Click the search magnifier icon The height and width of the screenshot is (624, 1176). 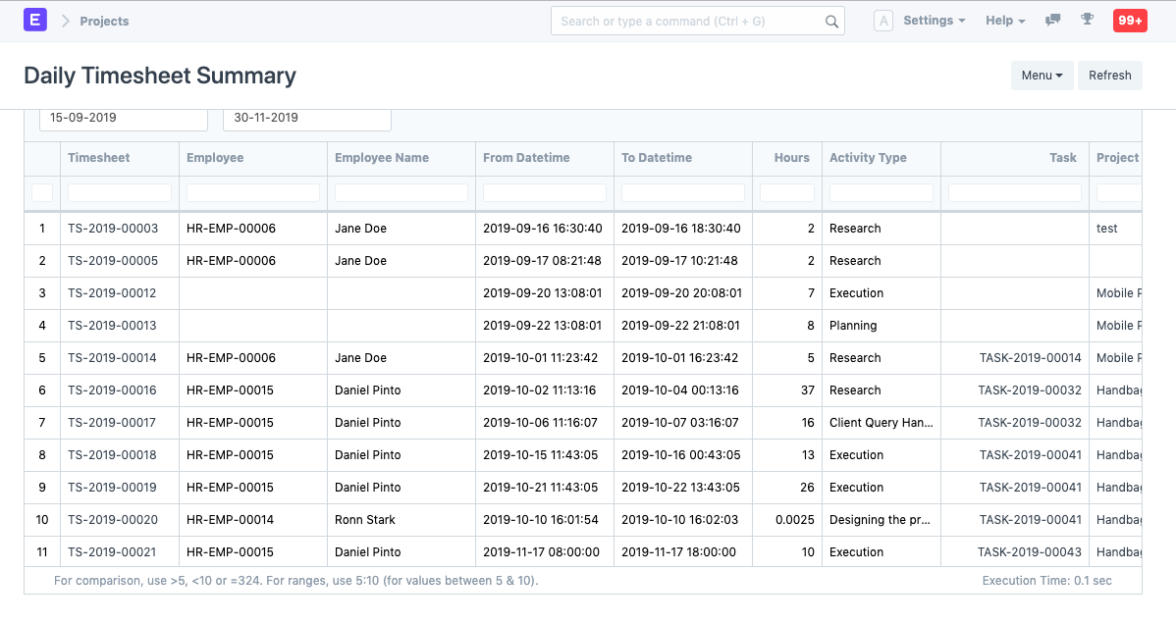(x=831, y=21)
